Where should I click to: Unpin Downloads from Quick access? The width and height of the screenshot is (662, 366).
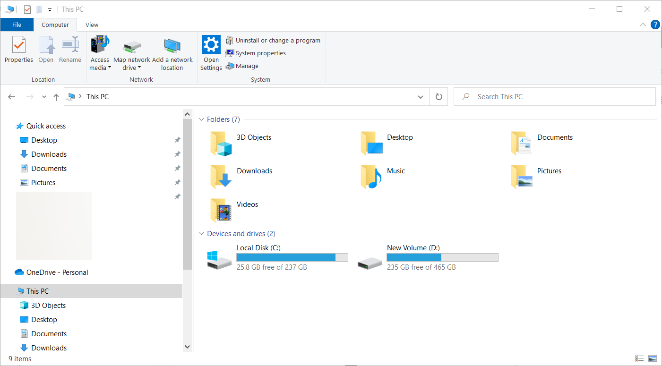click(x=177, y=154)
